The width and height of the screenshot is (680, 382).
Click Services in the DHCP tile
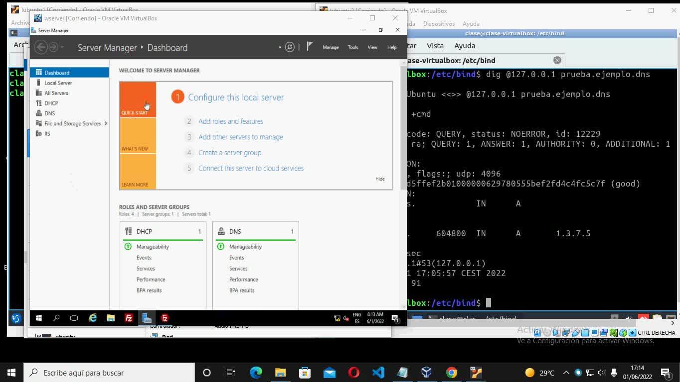coord(146,269)
